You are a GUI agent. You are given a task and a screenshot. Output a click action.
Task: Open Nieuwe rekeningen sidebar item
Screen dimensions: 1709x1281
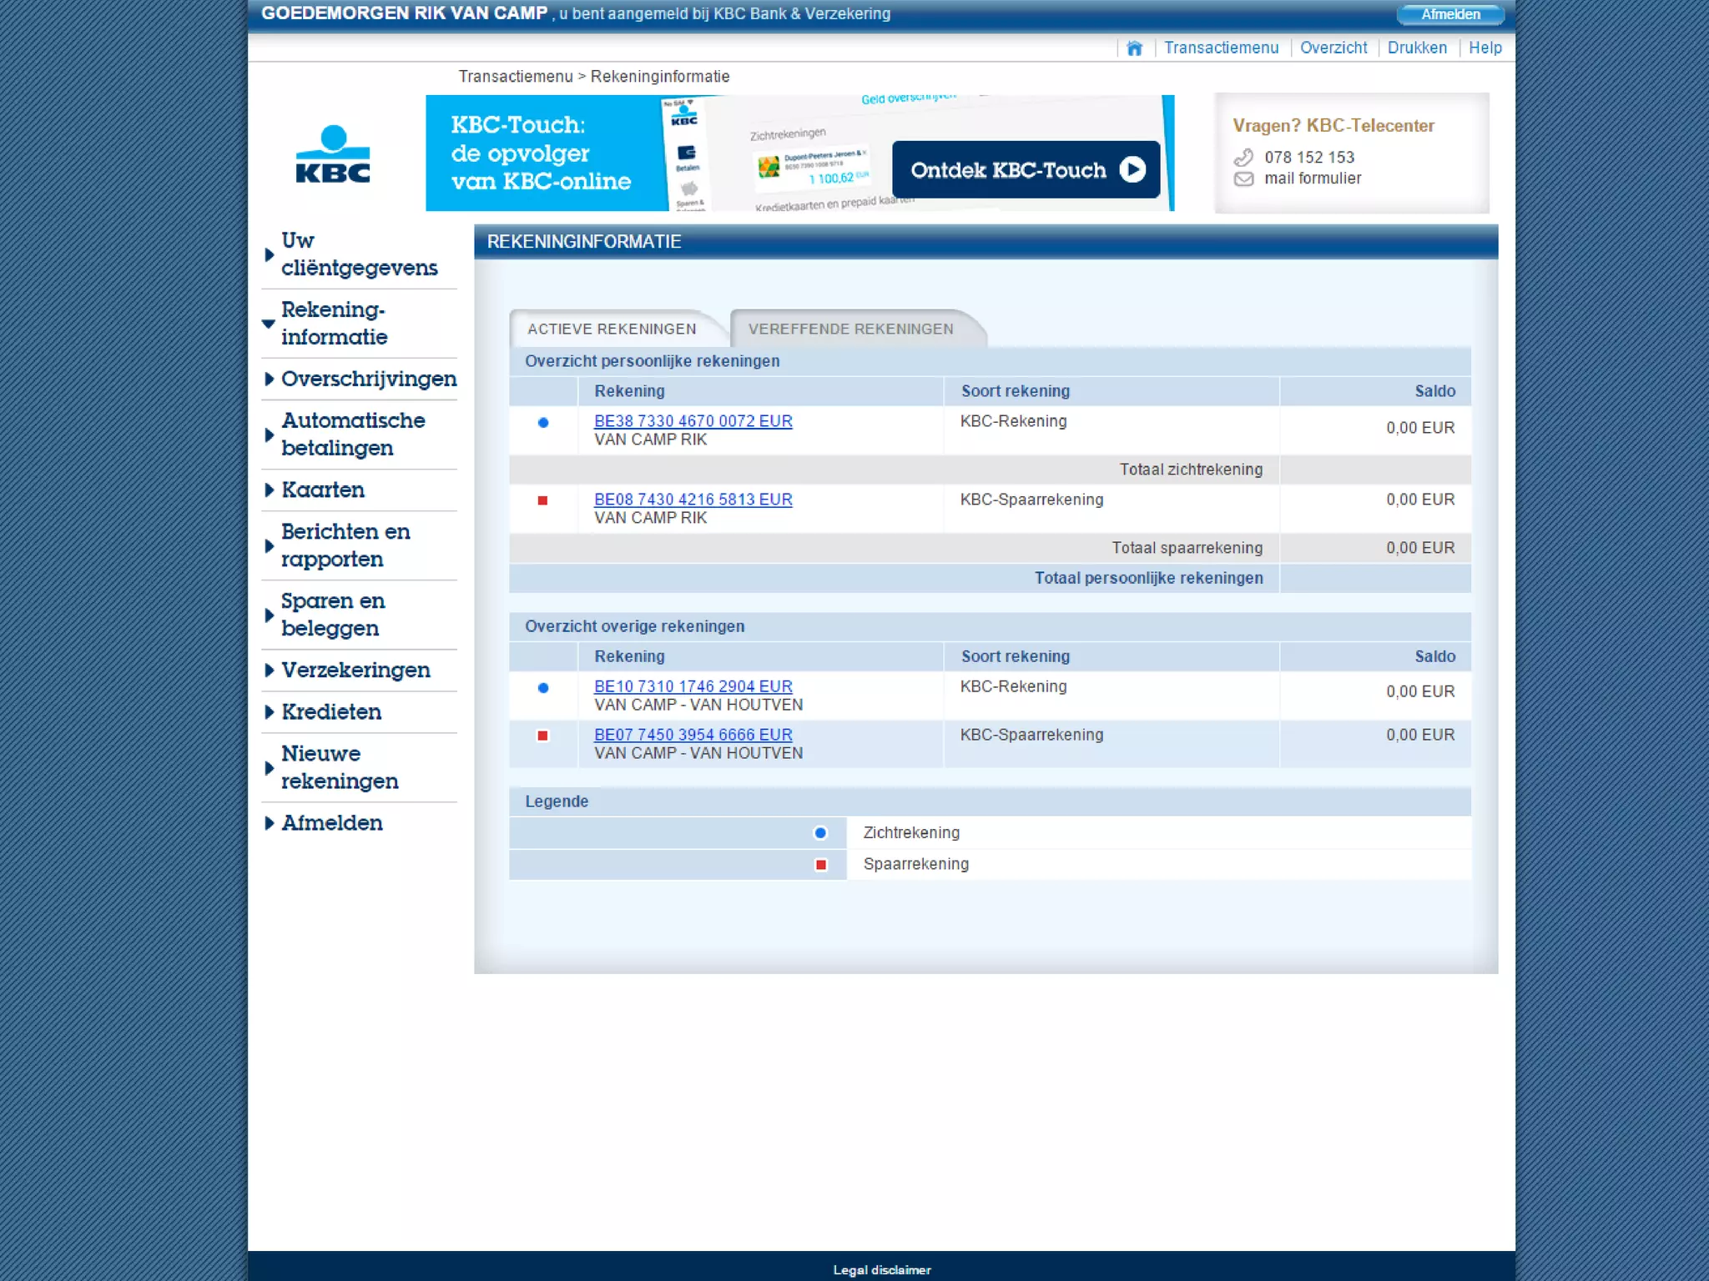340,767
